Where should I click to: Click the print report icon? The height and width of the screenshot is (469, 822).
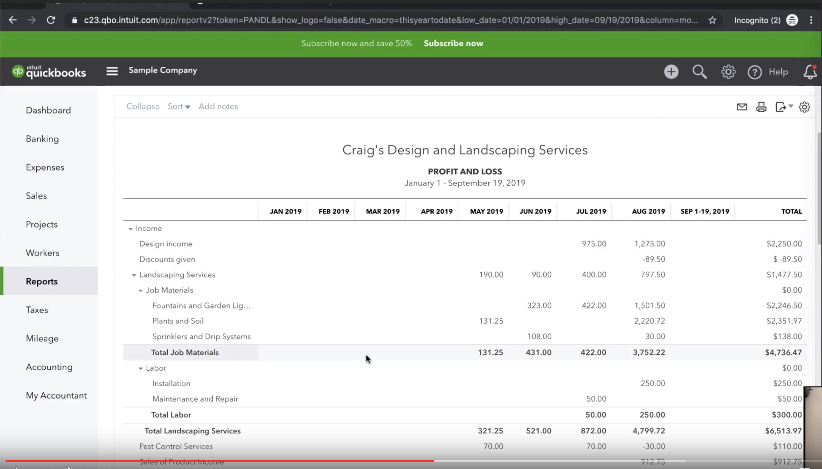pos(761,107)
